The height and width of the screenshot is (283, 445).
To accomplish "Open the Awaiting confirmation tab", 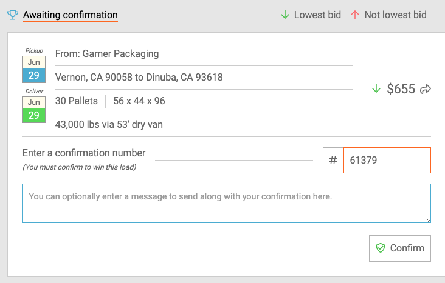I will tap(70, 15).
